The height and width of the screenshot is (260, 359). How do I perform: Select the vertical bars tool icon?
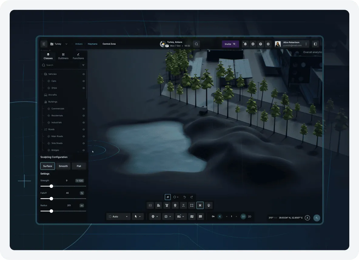pyautogui.click(x=150, y=205)
